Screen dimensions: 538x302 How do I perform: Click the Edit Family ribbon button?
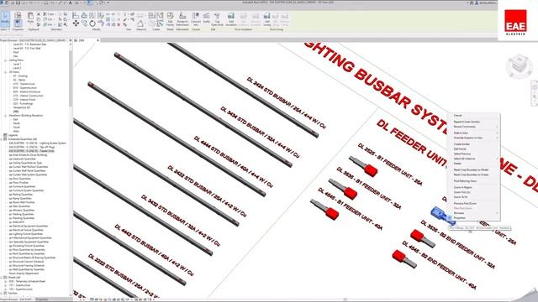(170, 19)
